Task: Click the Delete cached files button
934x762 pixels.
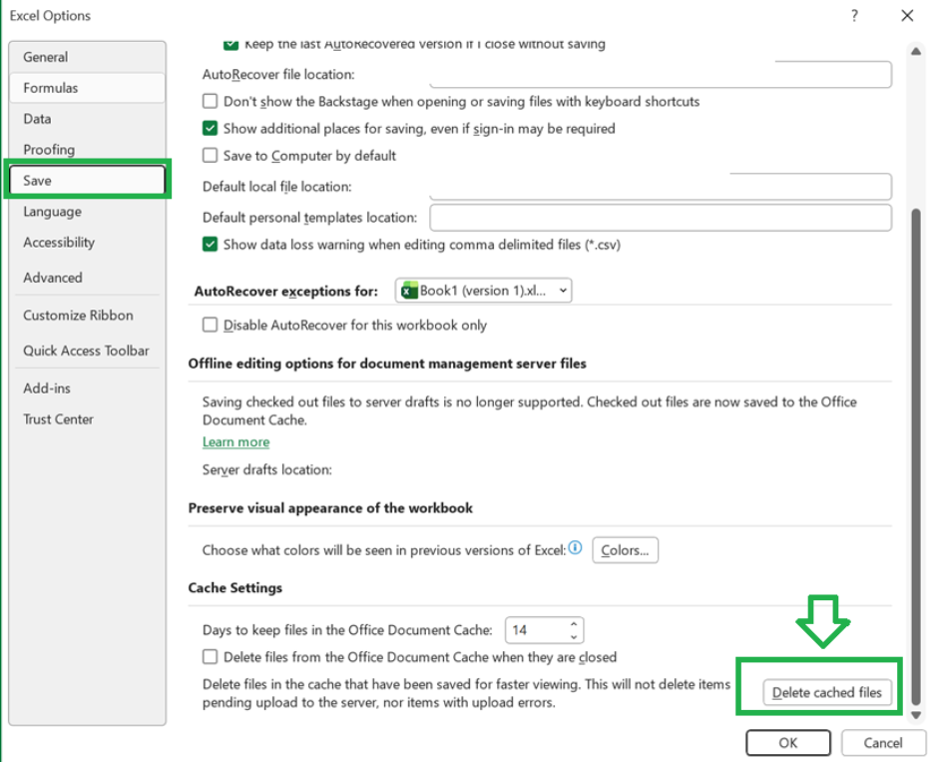Action: (827, 692)
